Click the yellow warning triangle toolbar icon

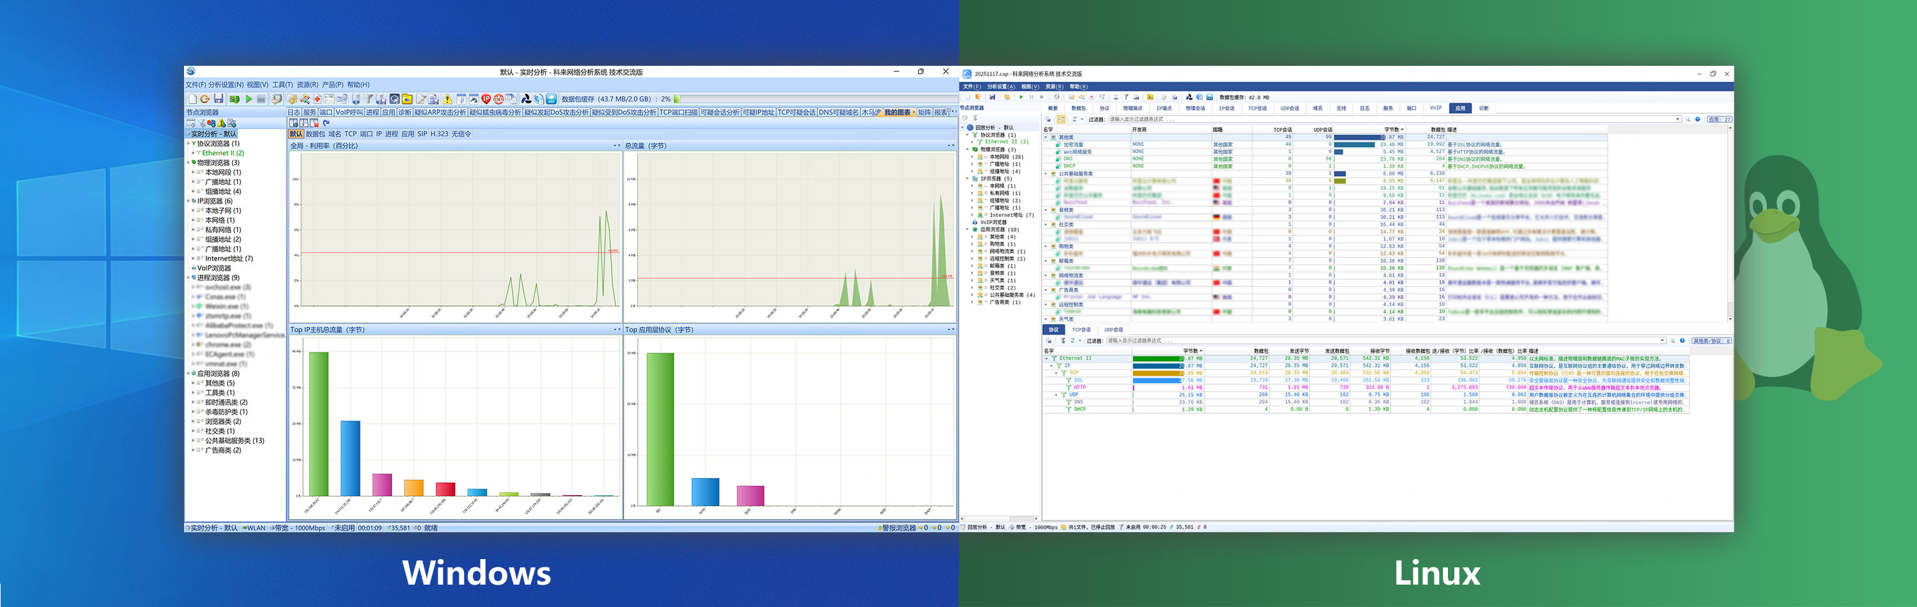447,99
